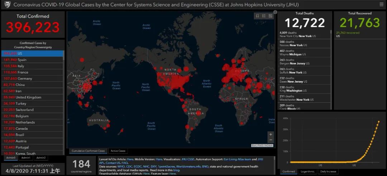Select the Netherlands row in country list
This screenshot has width=387, height=176.
tap(32, 122)
